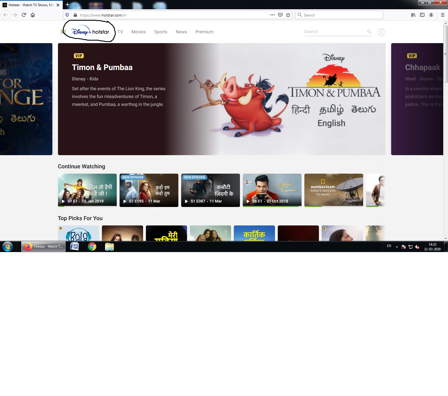Open Windows Explorer from taskbar
This screenshot has height=396, width=448.
point(109,247)
